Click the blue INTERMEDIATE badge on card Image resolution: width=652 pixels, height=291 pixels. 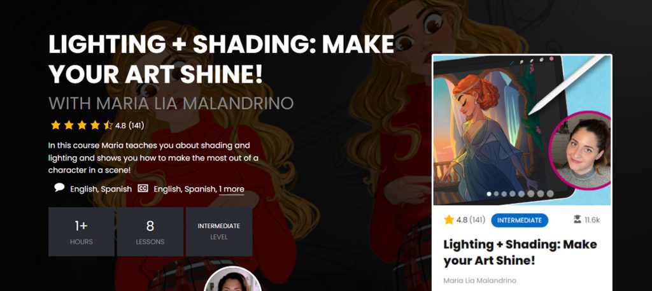click(520, 220)
